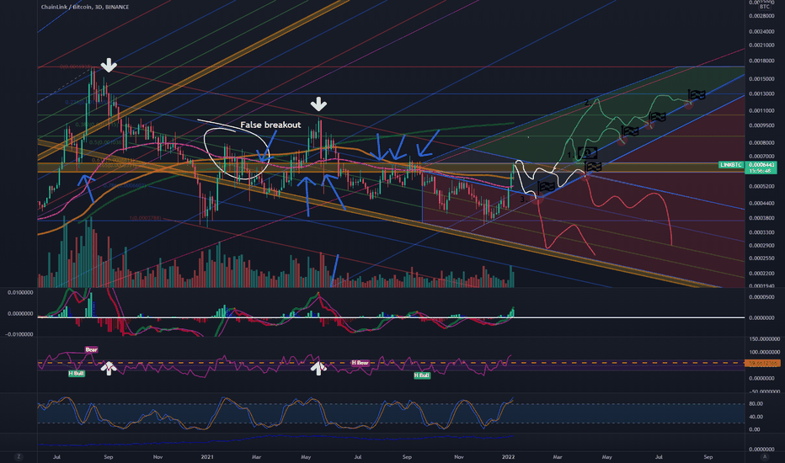Image resolution: width=785 pixels, height=463 pixels.
Task: Click the BTC currency button on price axis
Action: point(765,7)
